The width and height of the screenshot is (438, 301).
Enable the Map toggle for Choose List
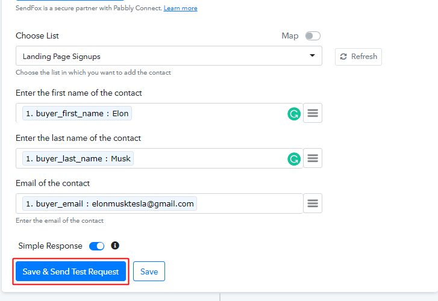pos(313,36)
